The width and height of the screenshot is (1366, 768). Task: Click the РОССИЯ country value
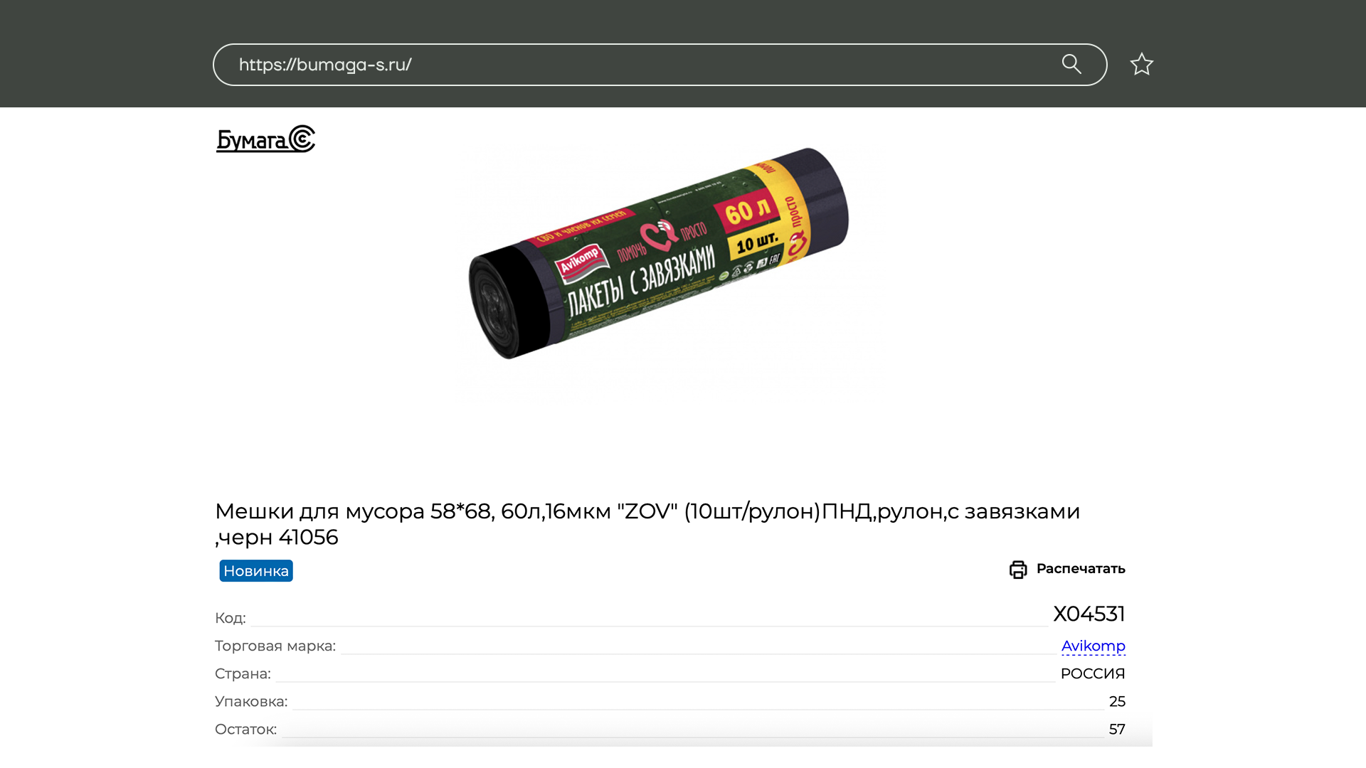tap(1093, 673)
